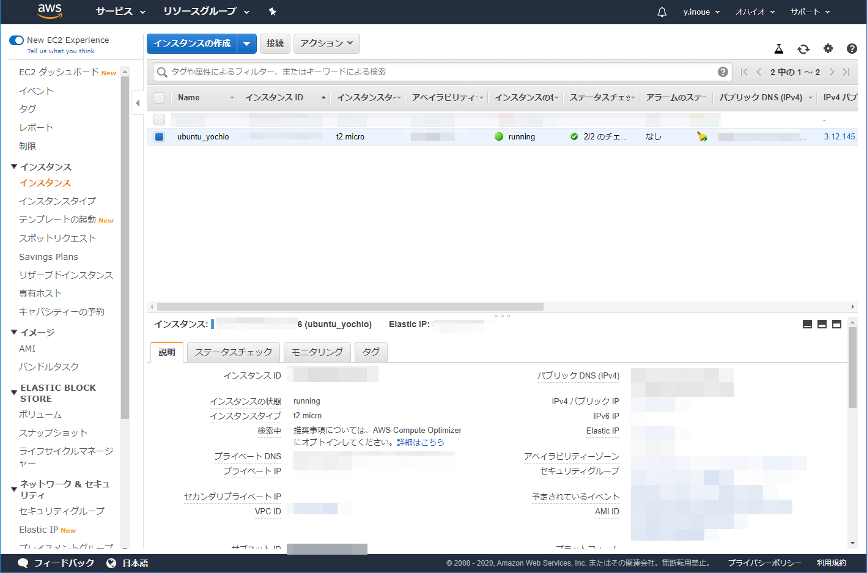Image resolution: width=867 pixels, height=573 pixels.
Task: Open the AWS home logo
Action: point(50,11)
